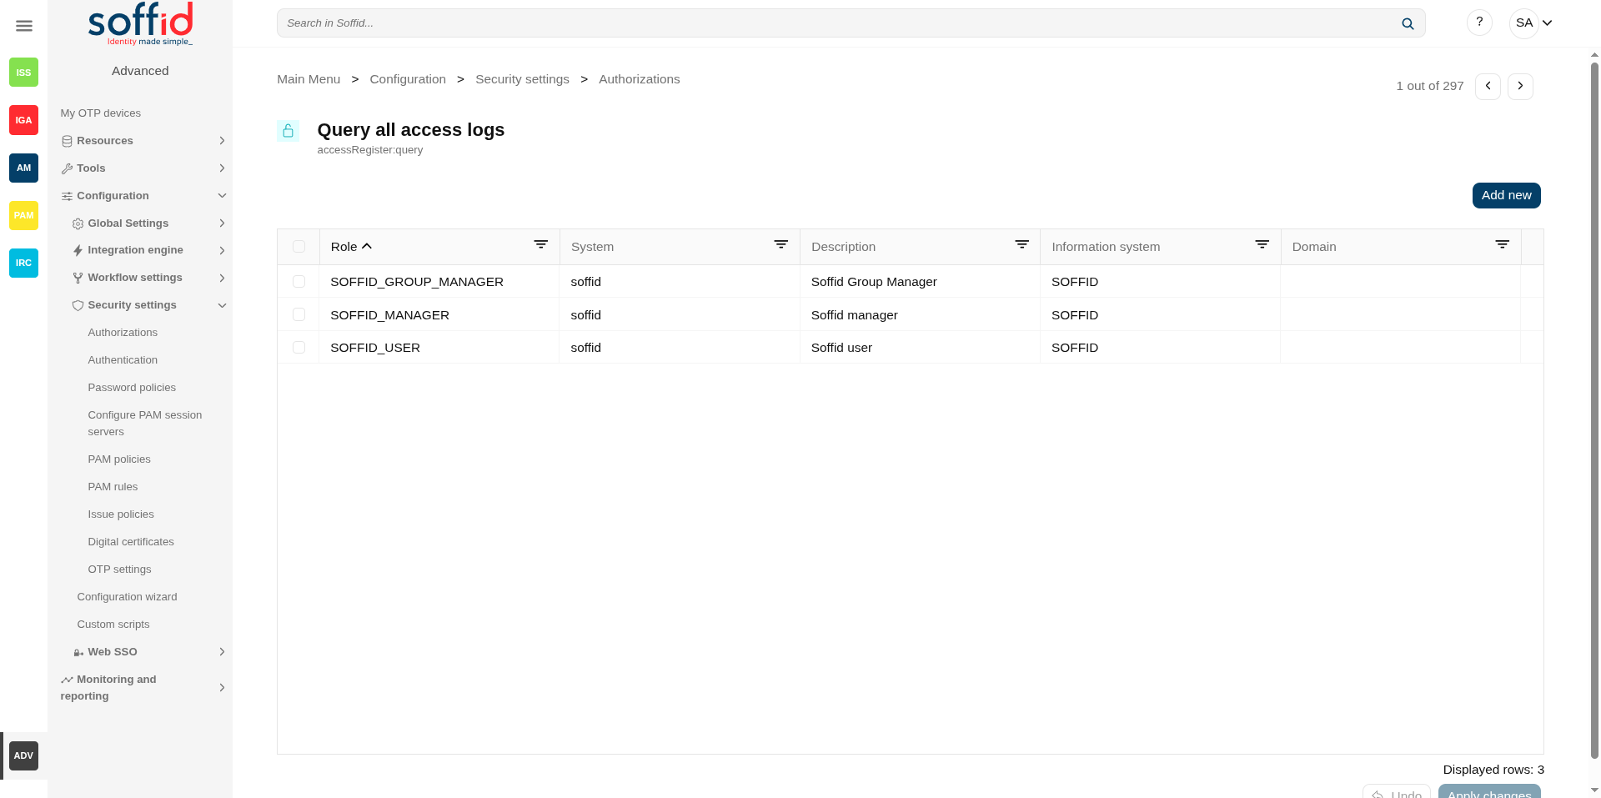Expand Workflow settings submenu chevron
The width and height of the screenshot is (1601, 798).
pyautogui.click(x=222, y=278)
